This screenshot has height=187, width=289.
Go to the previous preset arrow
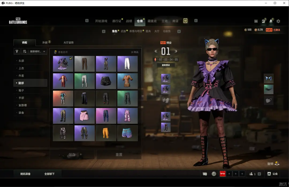156,51
